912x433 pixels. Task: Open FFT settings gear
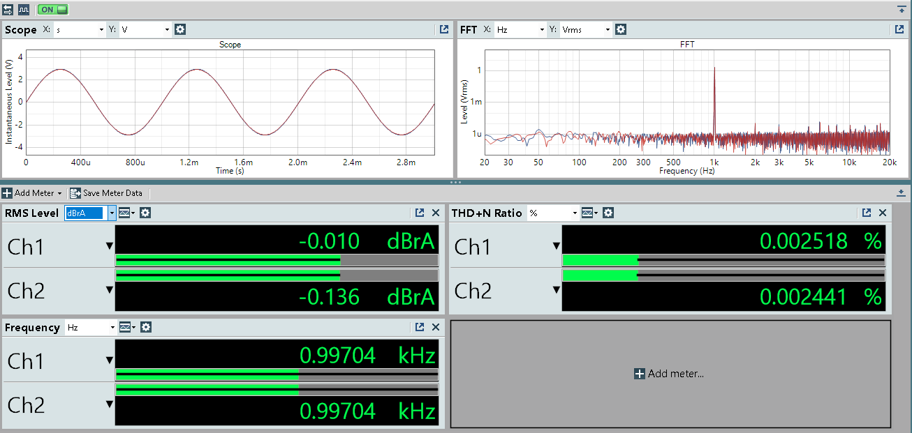[x=621, y=29]
